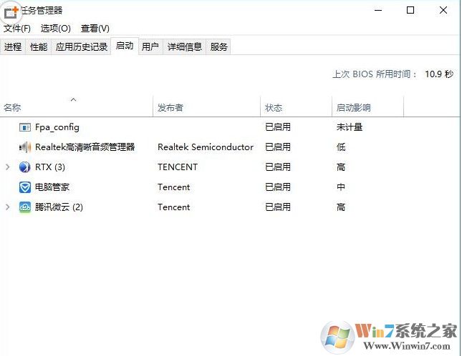Click the Task Manager title bar icon
This screenshot has width=462, height=356.
11,11
